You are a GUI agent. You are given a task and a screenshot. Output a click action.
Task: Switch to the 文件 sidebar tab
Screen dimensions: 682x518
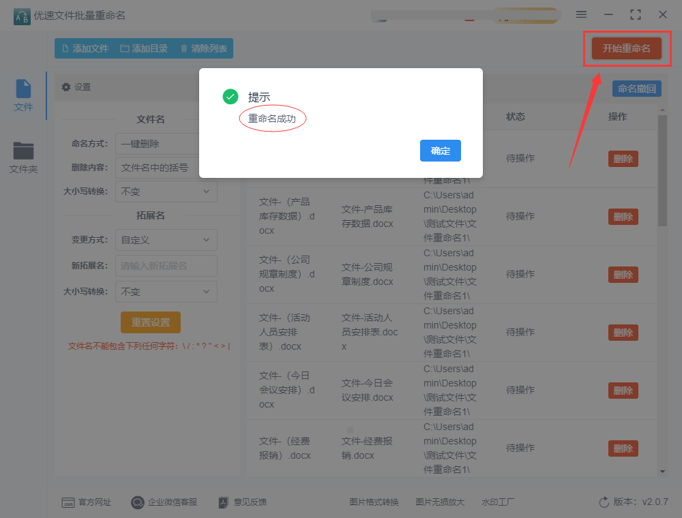(23, 95)
